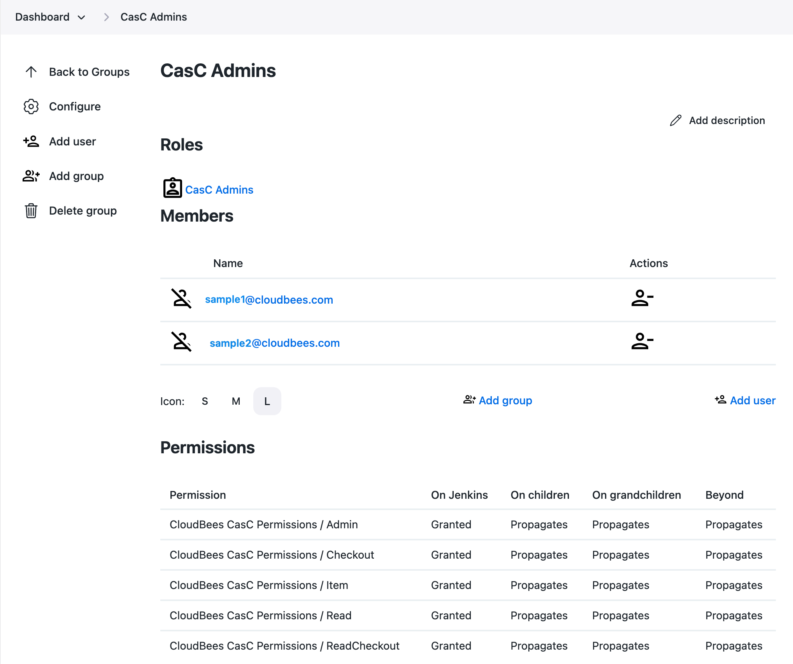Screen dimensions: 793x664
Task: Open Dashboard breadcrumb link
Action: (x=42, y=17)
